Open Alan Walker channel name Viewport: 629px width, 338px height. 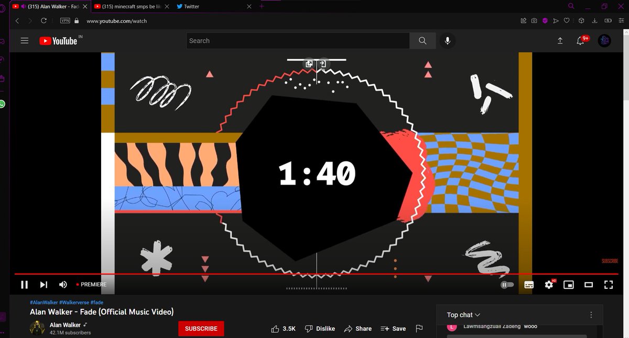65,325
